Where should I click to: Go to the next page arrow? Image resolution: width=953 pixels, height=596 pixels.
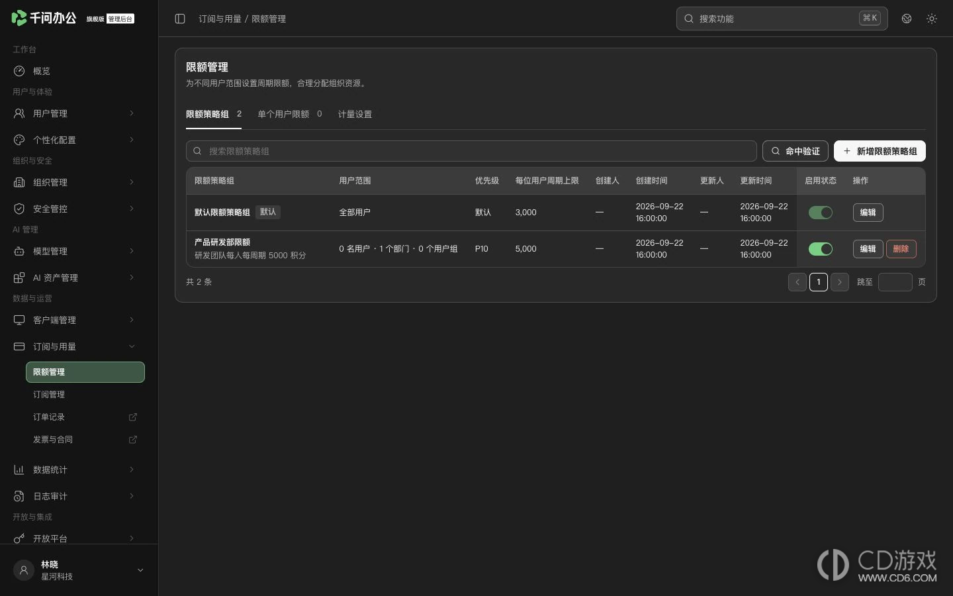840,282
